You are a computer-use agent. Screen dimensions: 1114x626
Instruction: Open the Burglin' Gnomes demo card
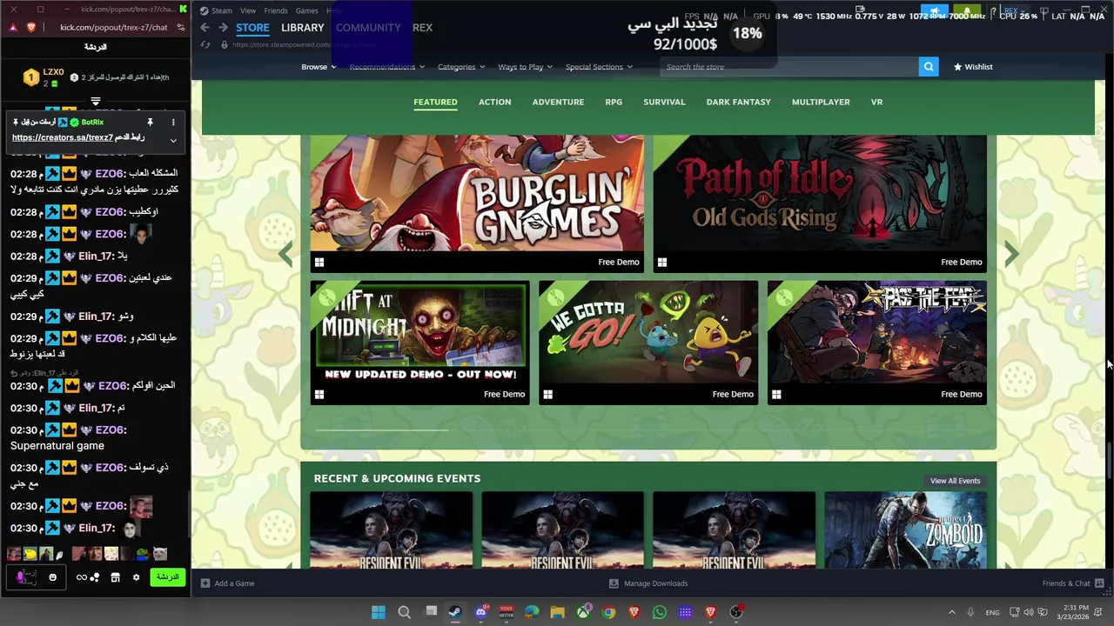pos(477,203)
